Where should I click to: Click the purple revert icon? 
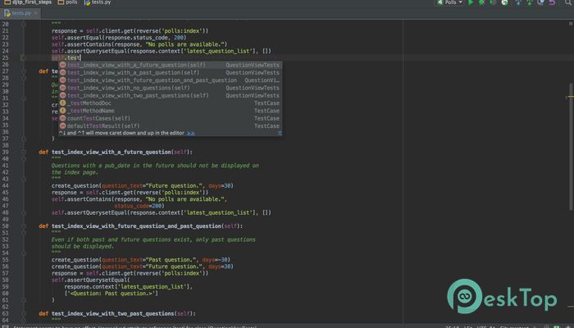[552, 2]
